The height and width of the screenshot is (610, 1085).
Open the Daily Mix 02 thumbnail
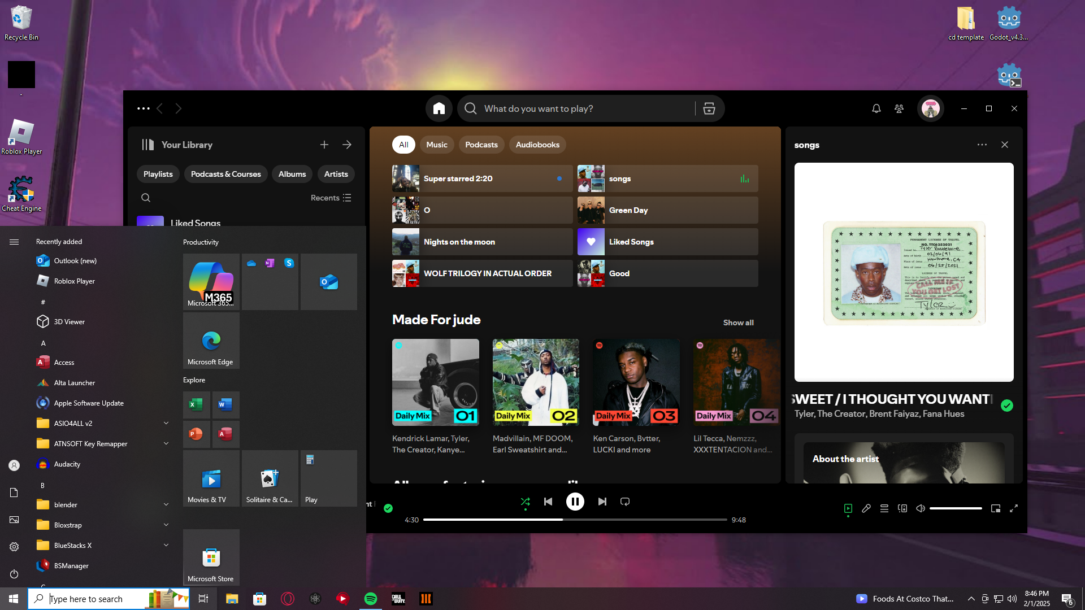click(x=536, y=382)
